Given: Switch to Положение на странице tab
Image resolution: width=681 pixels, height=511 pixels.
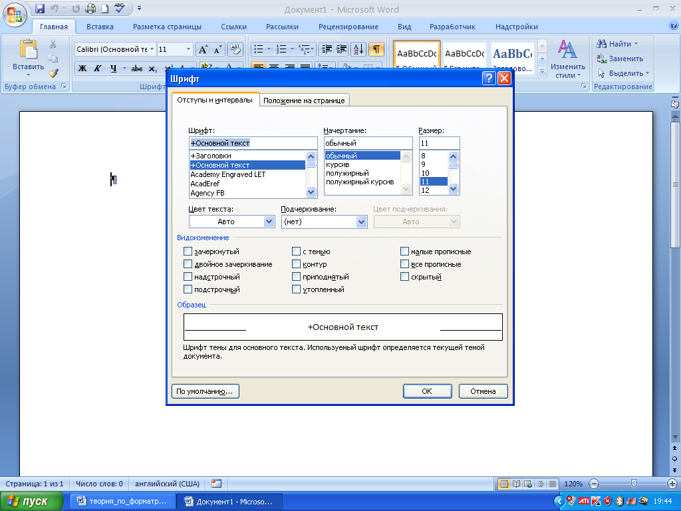Looking at the screenshot, I should [304, 100].
